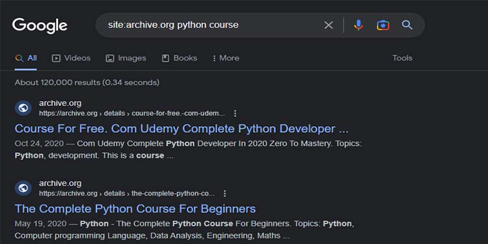Click the Videos tab play icon

(56, 58)
